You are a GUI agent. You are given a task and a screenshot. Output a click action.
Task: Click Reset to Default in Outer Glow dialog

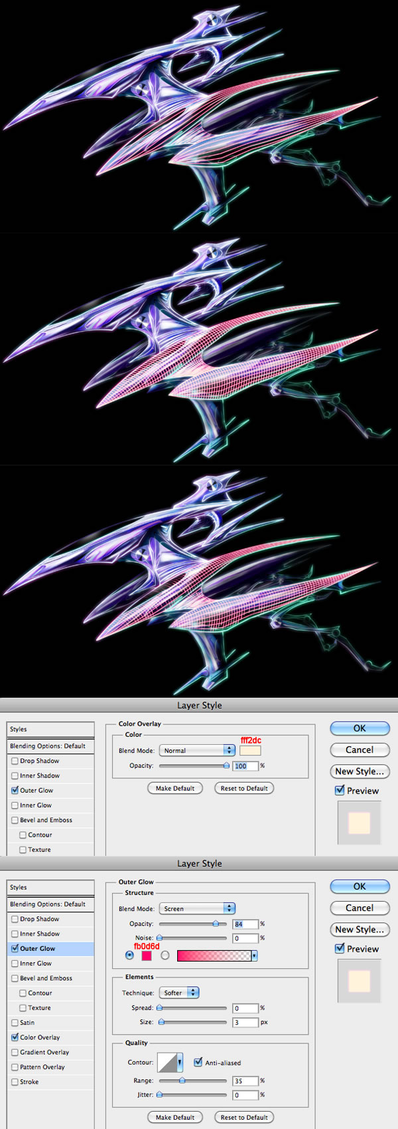244,1118
